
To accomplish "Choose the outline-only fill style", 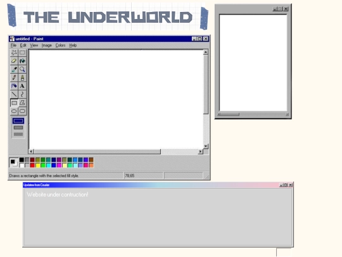I will (x=18, y=121).
